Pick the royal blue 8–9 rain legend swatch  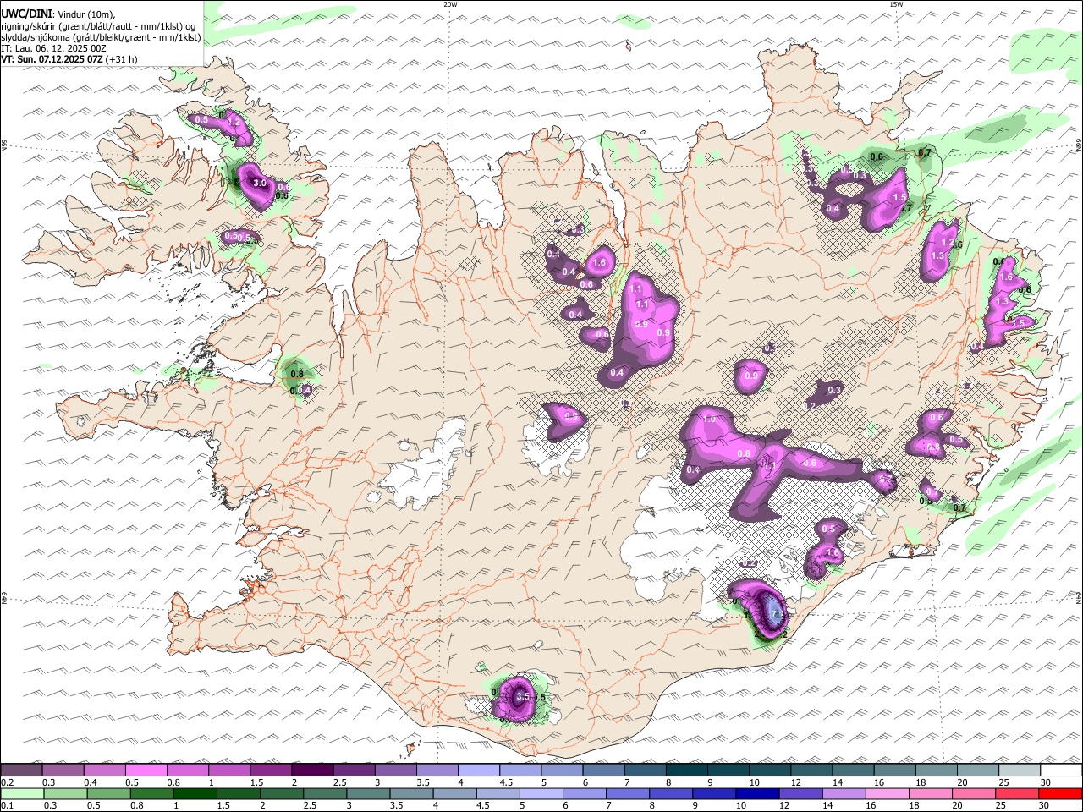coord(671,794)
